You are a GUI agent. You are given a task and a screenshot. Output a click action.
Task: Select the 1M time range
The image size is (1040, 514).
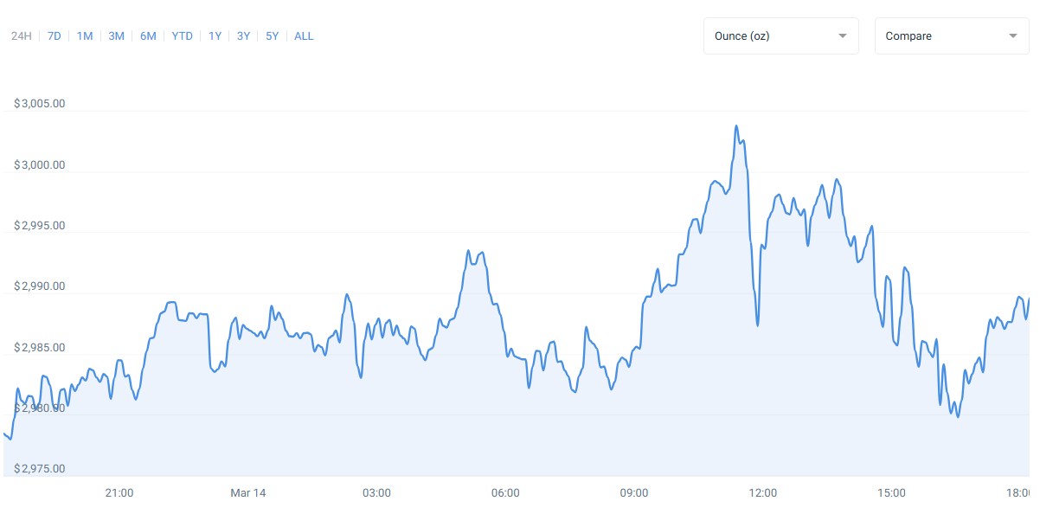(84, 36)
